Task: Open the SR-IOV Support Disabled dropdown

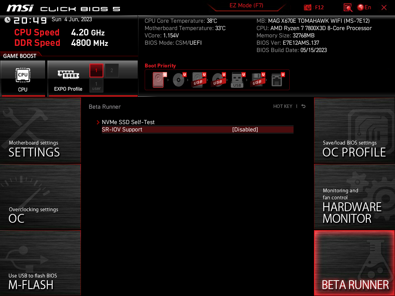Action: pos(245,129)
